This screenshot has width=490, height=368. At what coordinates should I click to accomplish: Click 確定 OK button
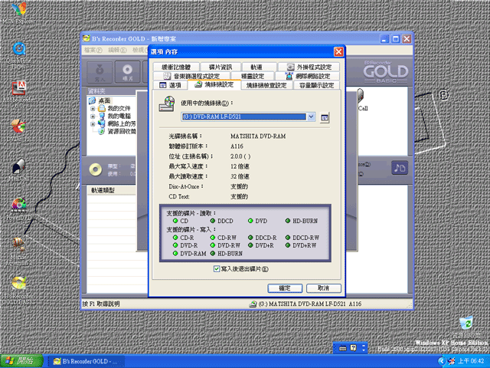[285, 288]
